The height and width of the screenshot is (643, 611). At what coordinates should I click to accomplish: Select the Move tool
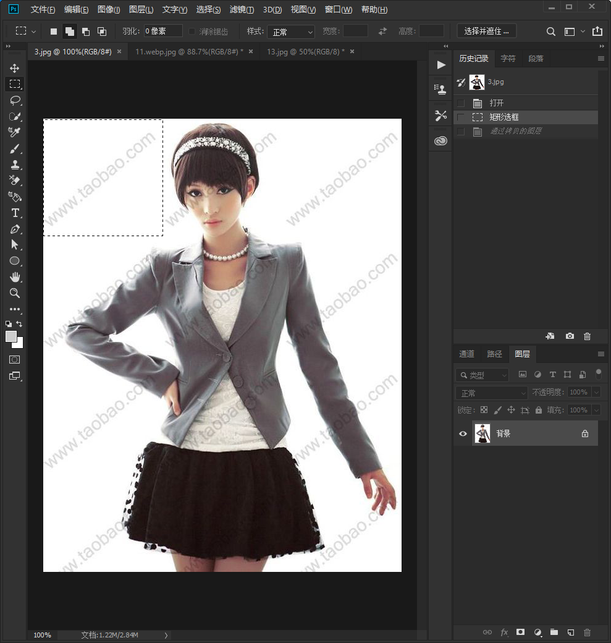15,68
